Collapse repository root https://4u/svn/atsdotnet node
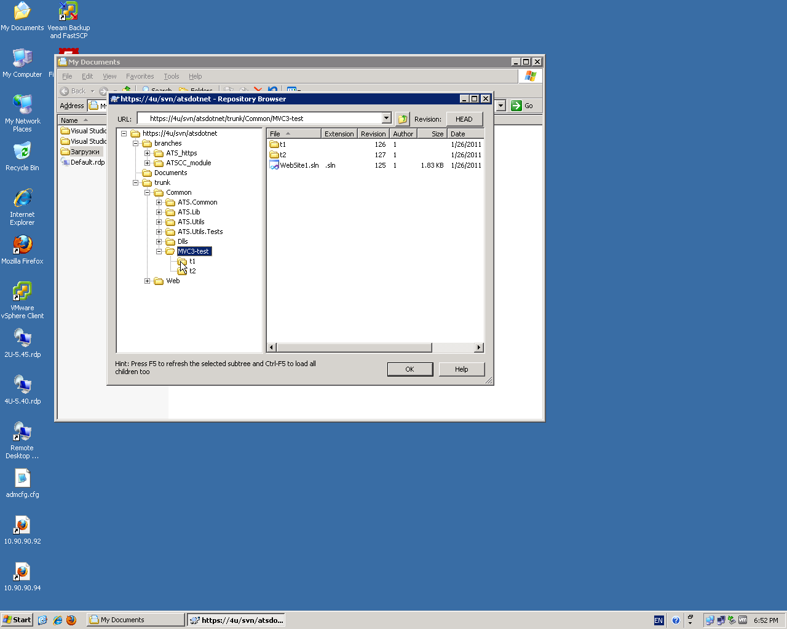 click(x=124, y=133)
